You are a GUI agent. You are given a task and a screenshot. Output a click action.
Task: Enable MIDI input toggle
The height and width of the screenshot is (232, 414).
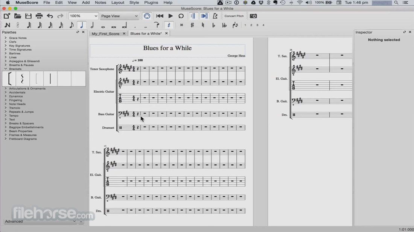[147, 16]
